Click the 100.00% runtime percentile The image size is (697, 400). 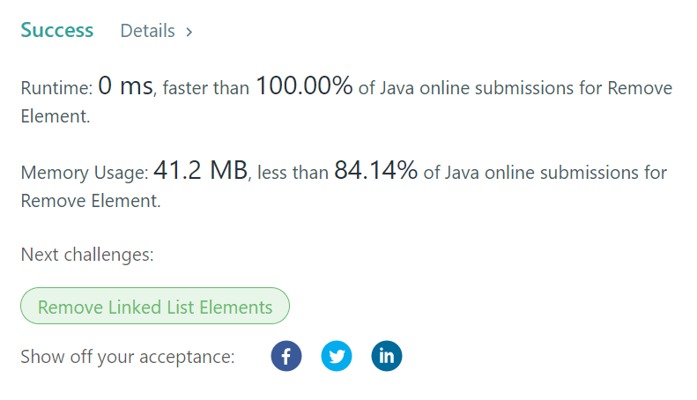coord(304,87)
